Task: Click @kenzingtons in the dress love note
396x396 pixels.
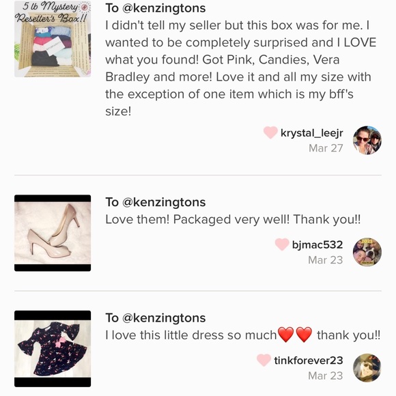Action: (164, 318)
